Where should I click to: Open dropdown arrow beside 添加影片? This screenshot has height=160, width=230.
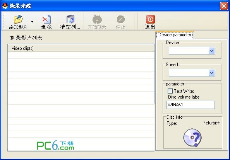pyautogui.click(x=32, y=22)
